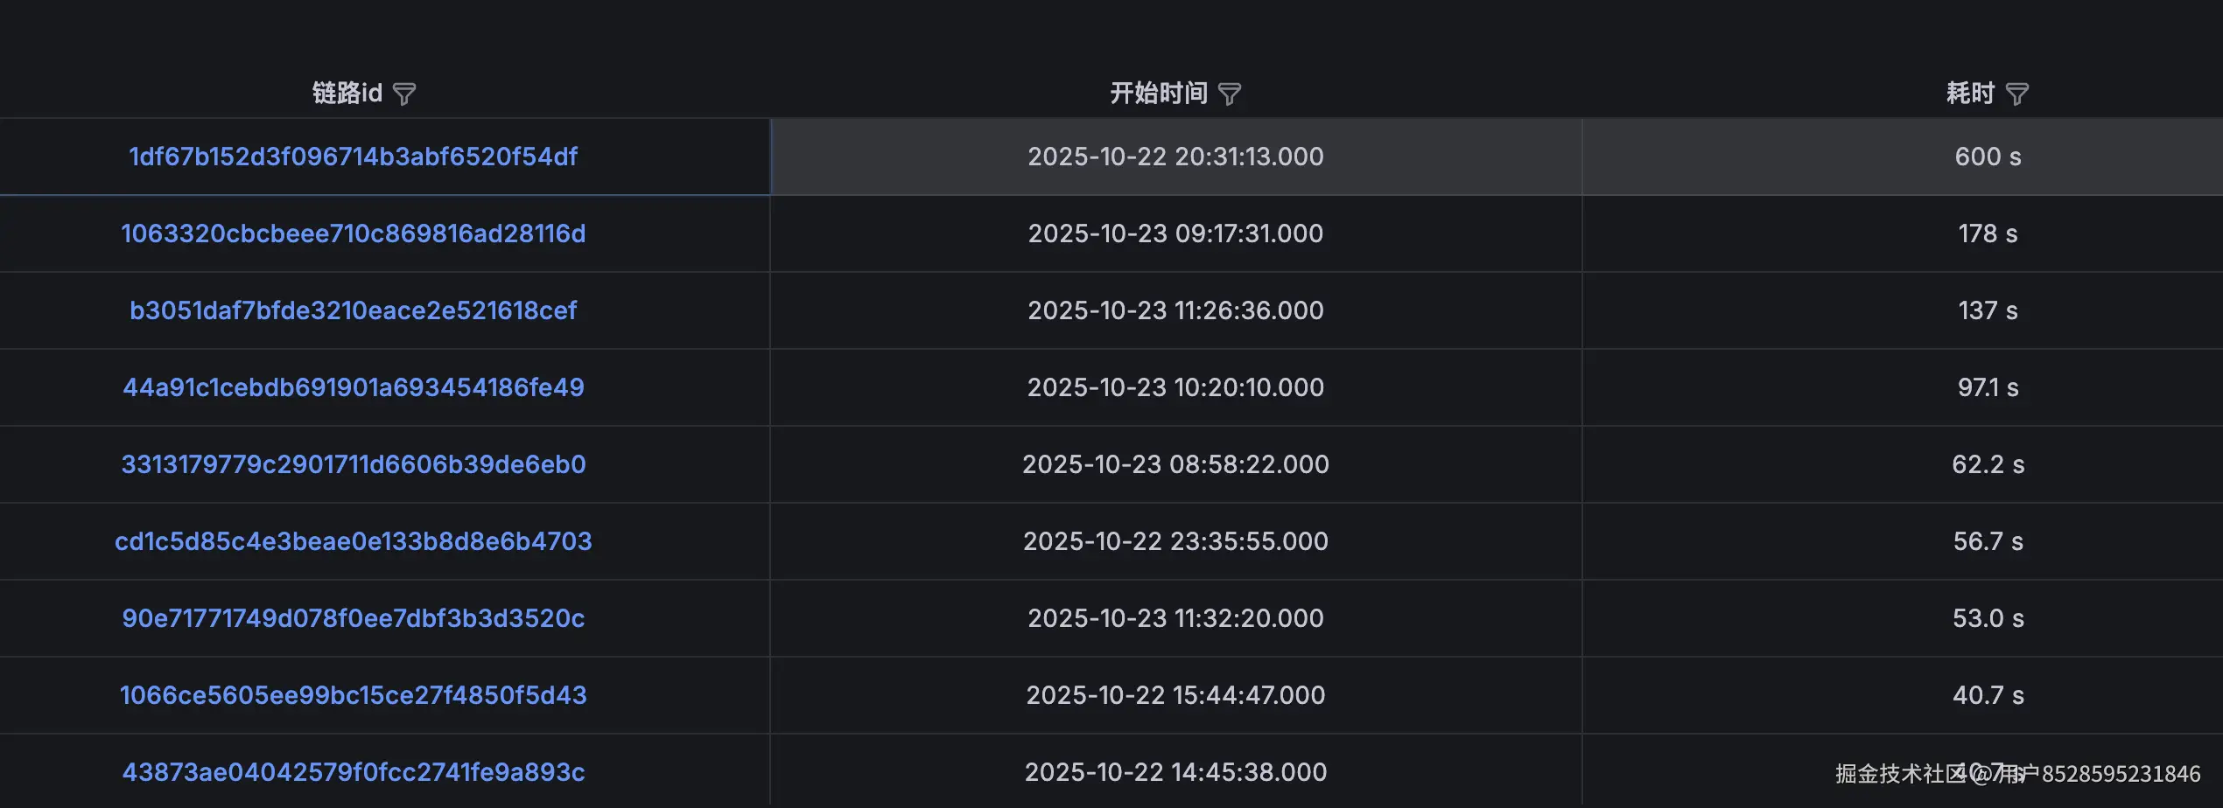Open the 开始时间 column filter funnel
The width and height of the screenshot is (2223, 808).
coord(1230,94)
